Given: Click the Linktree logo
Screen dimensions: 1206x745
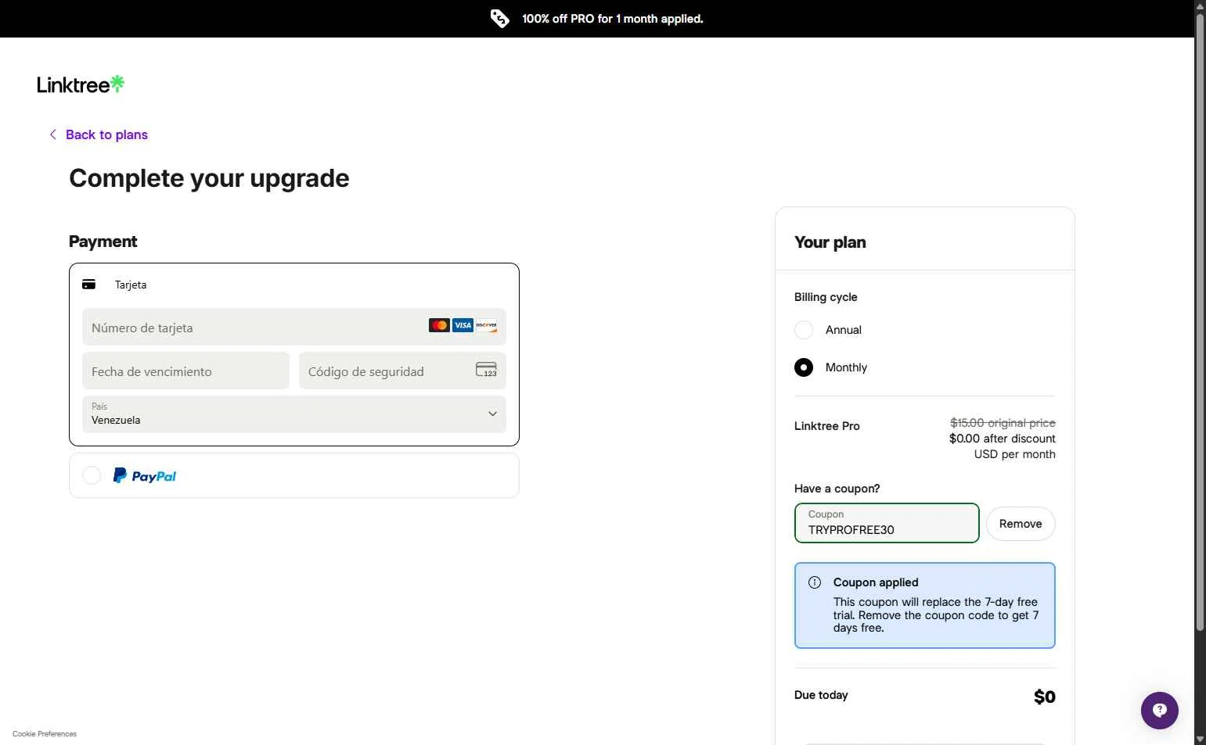Looking at the screenshot, I should coord(81,84).
